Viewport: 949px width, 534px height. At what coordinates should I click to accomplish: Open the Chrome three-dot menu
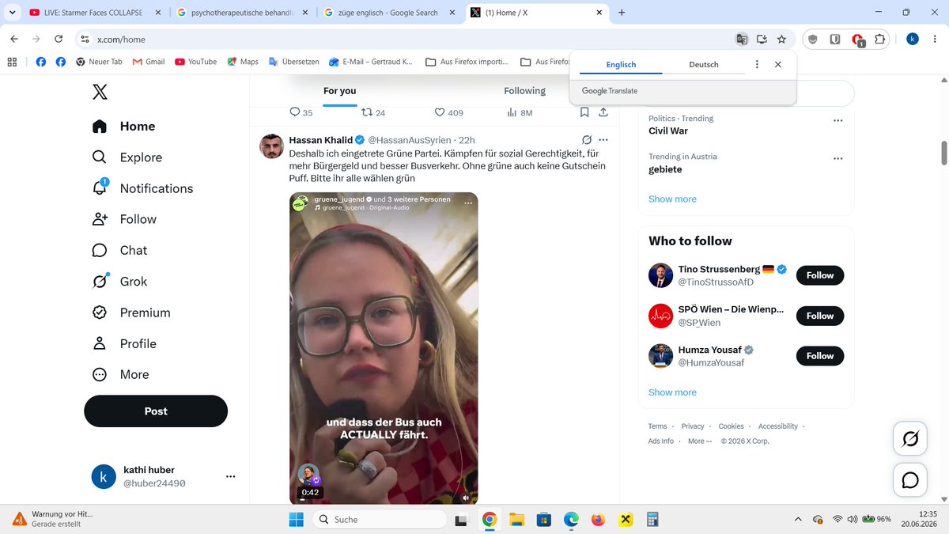935,39
